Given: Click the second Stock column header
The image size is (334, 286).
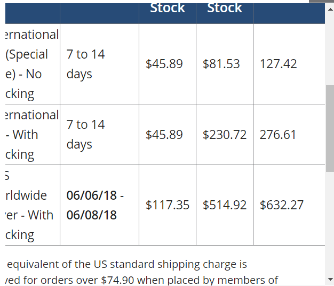Looking at the screenshot, I should [225, 9].
